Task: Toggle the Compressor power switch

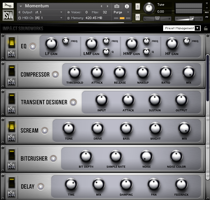Action: [x=12, y=71]
